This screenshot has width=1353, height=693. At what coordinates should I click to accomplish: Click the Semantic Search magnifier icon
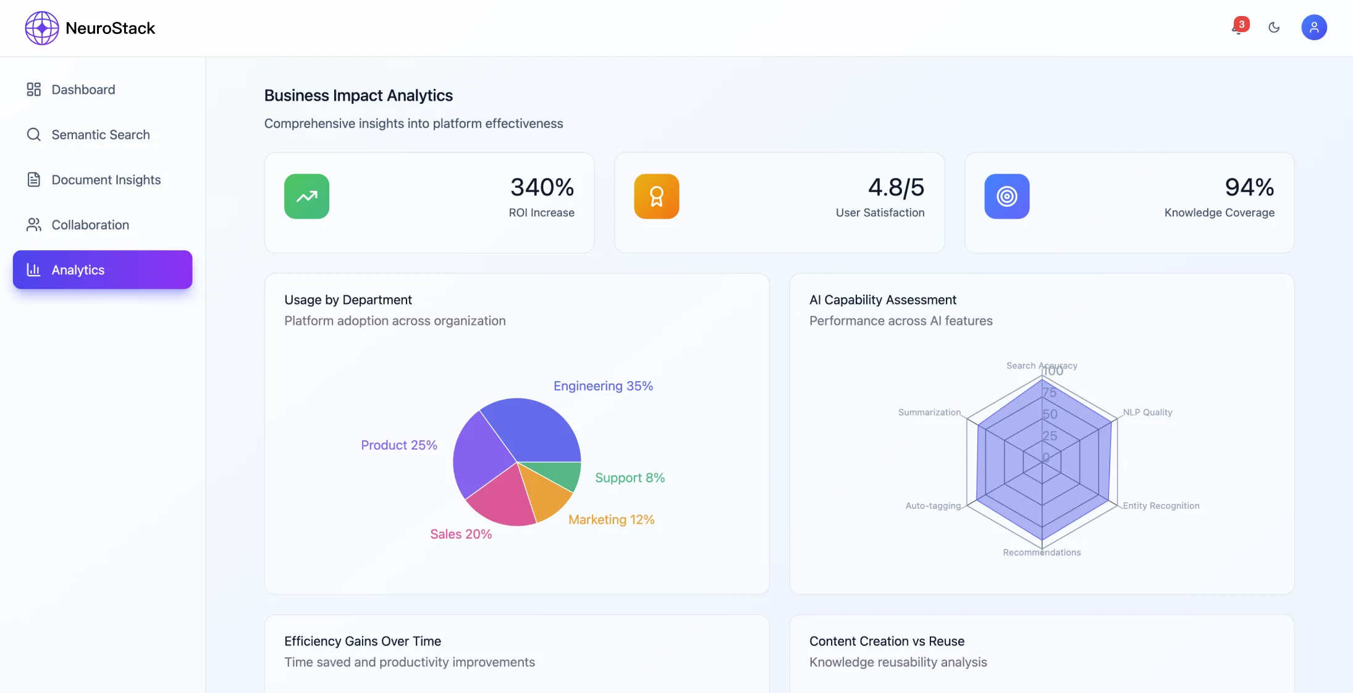tap(33, 135)
